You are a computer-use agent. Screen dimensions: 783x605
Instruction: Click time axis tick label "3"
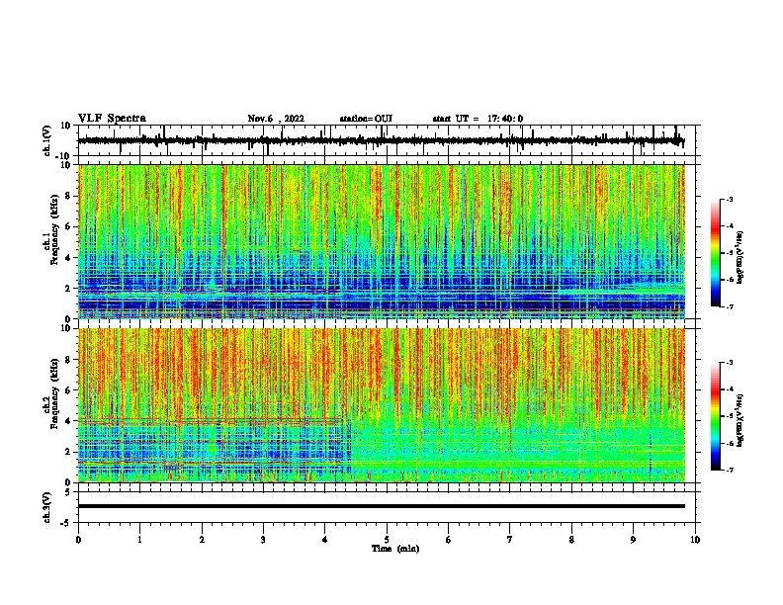pos(263,540)
